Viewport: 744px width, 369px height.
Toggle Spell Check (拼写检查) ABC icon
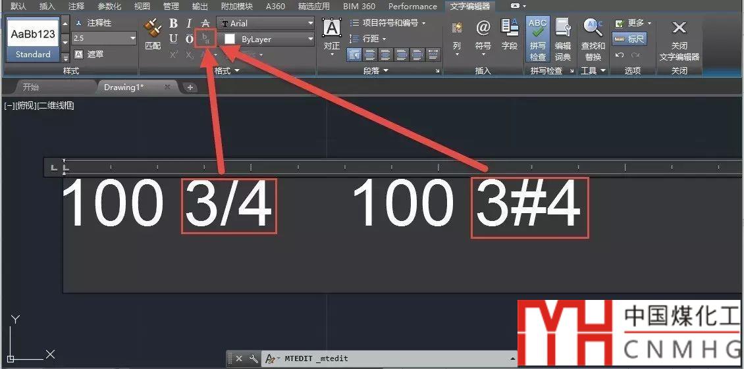click(538, 39)
